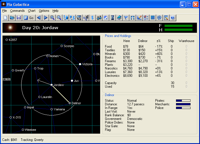200x144 pixels.
Task: Click the New game blank page icon
Action: click(6, 18)
